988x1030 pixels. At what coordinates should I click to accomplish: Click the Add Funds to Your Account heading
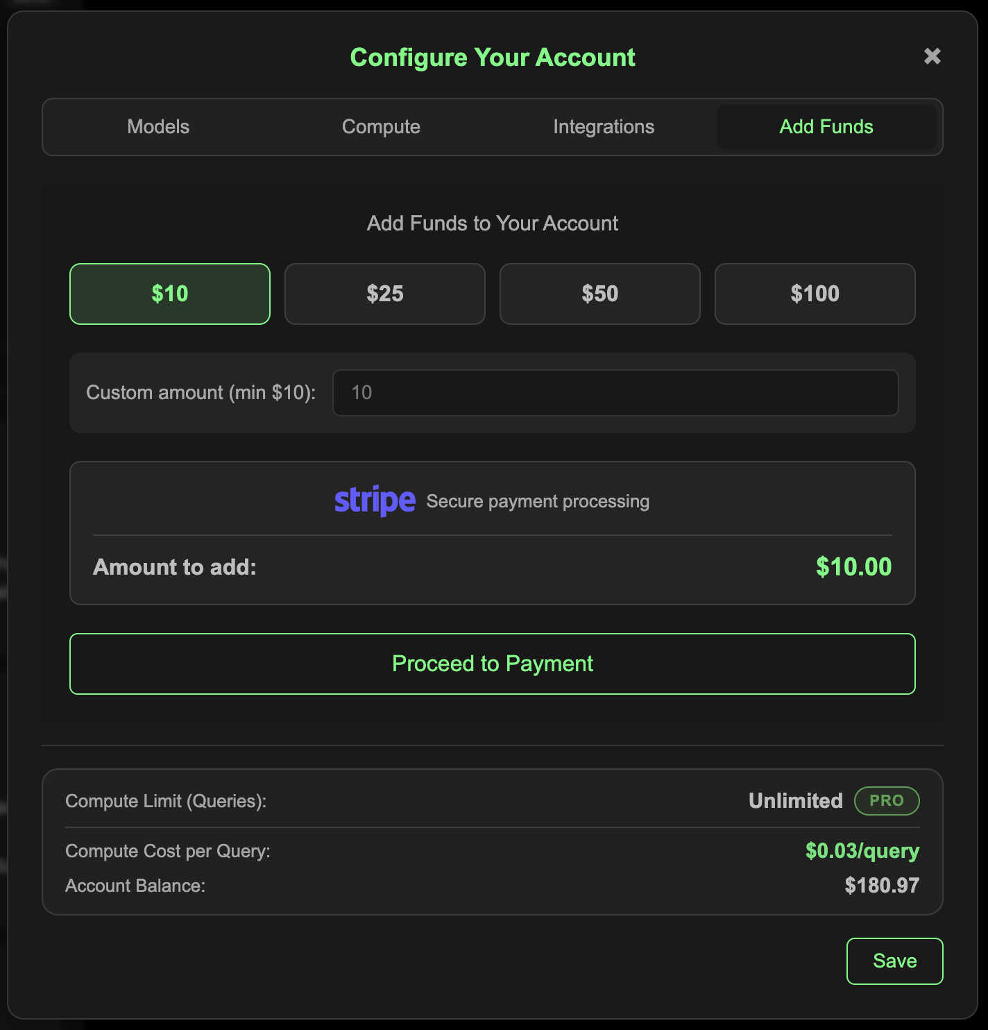coord(493,223)
